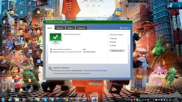Screen dimensions: 182x102
Task: Click 'Ваш компьютер защищен' status message
Action: coord(72,34)
